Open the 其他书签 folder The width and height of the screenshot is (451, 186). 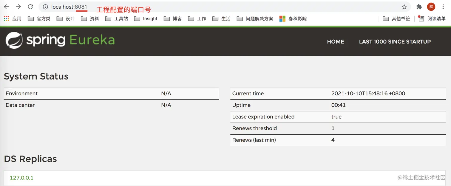click(396, 19)
